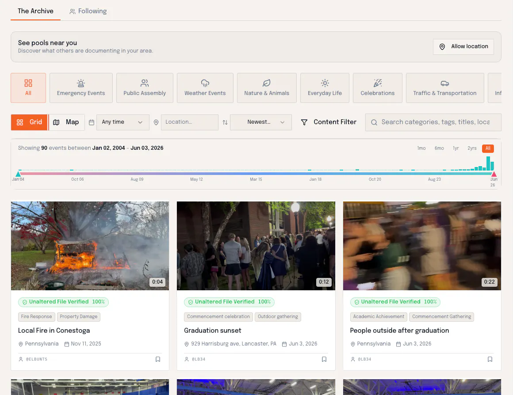Switch to Map view

[67, 122]
